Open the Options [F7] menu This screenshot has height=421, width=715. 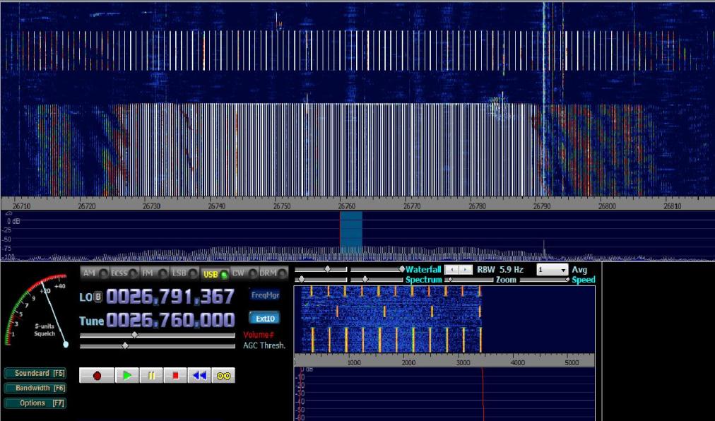pyautogui.click(x=35, y=403)
